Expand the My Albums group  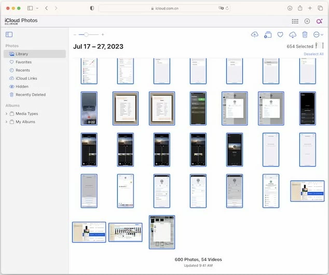(6, 121)
